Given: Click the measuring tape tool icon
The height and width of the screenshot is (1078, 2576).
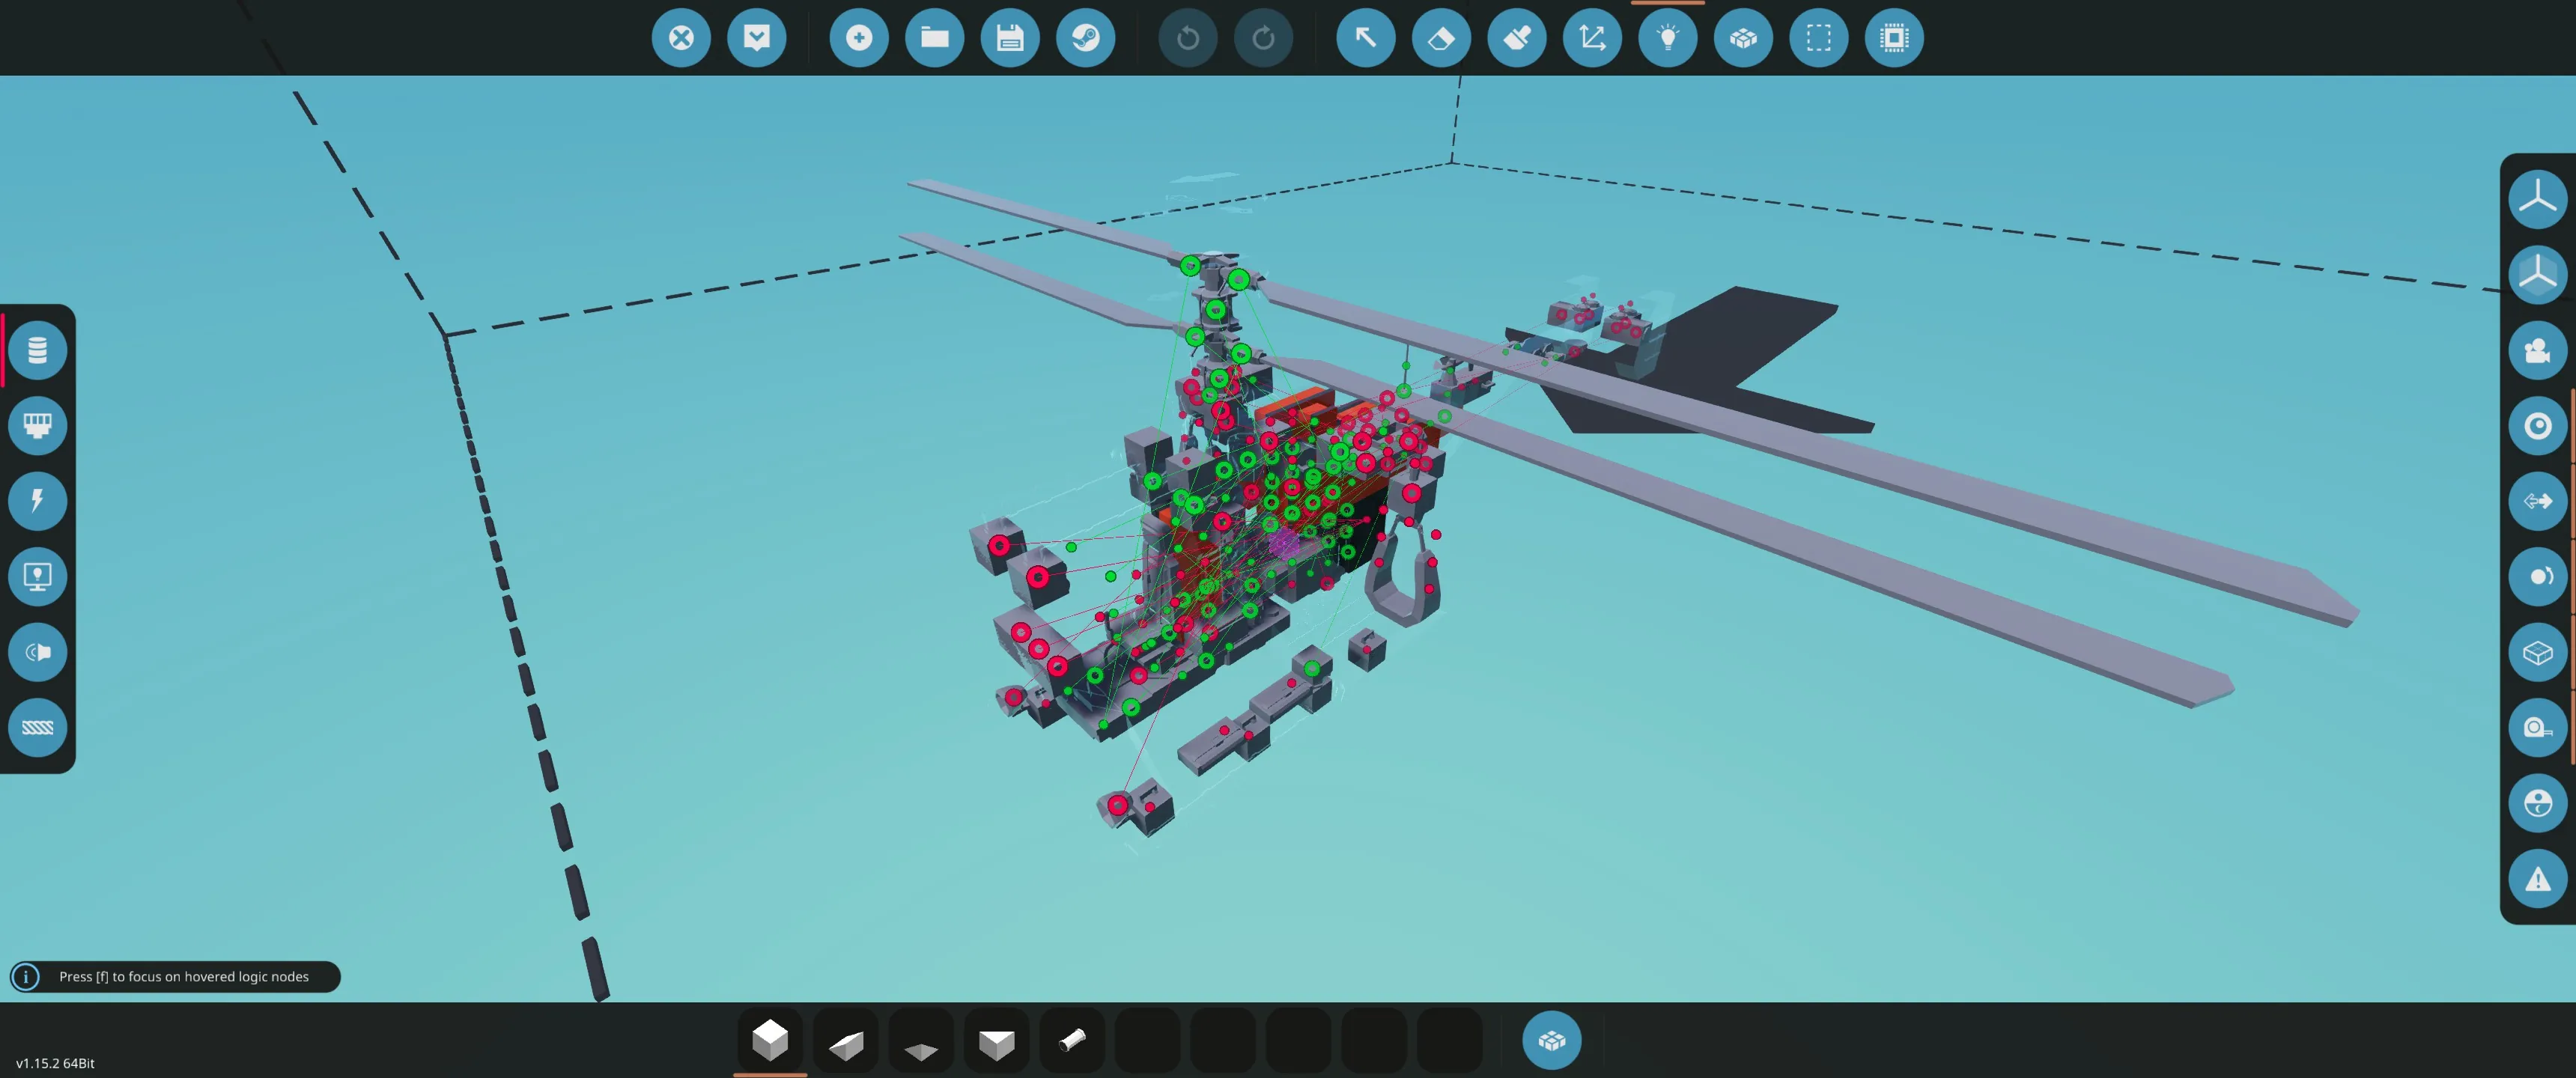Looking at the screenshot, I should (2537, 727).
